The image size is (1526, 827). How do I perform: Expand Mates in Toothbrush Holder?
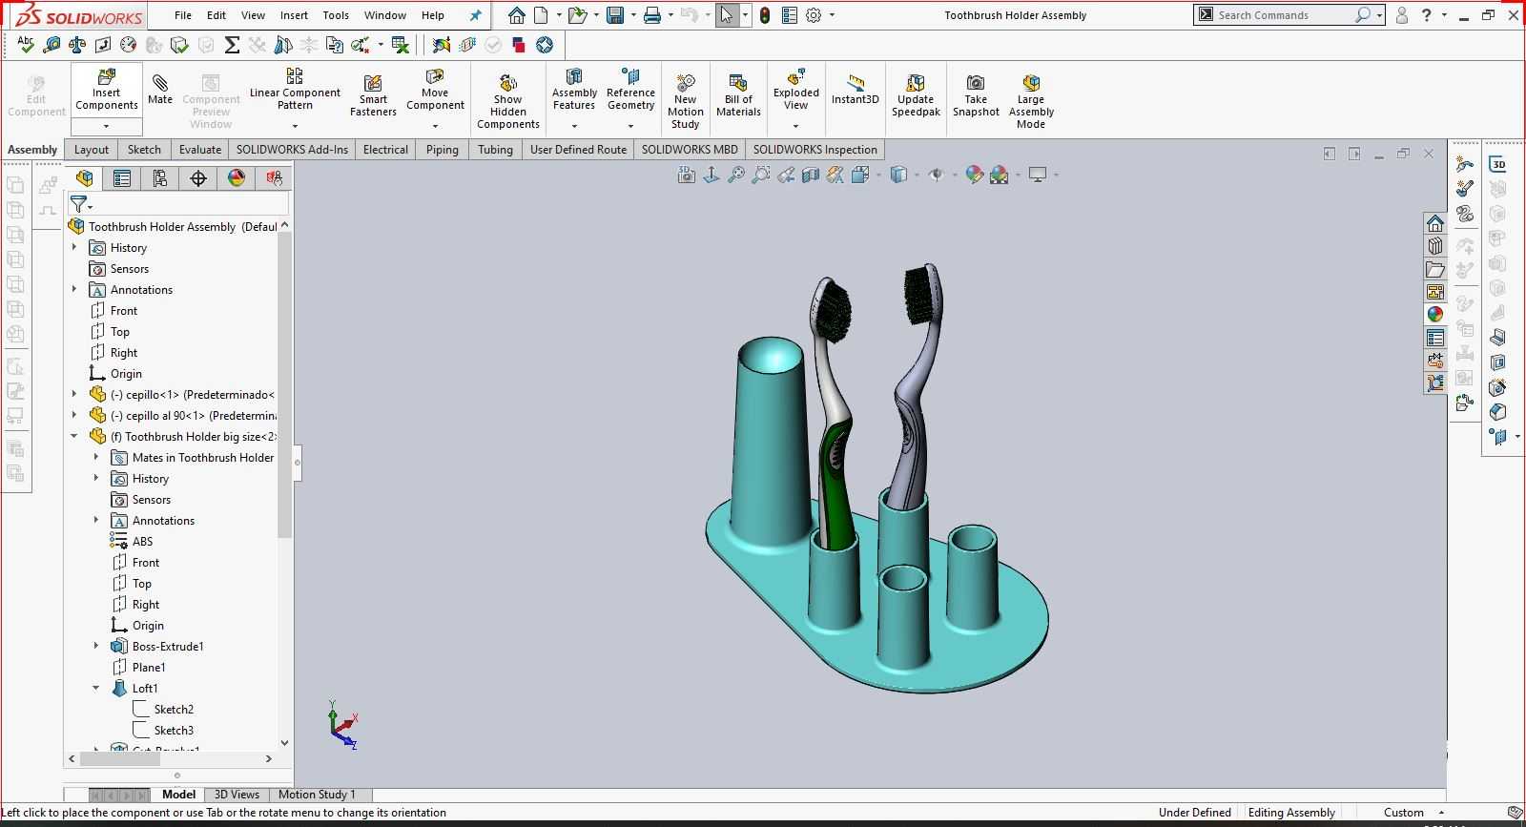[x=96, y=457]
